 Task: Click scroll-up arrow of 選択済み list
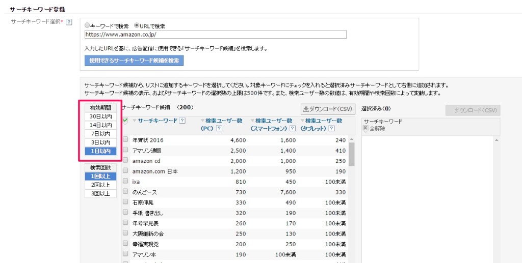pyautogui.click(x=497, y=140)
